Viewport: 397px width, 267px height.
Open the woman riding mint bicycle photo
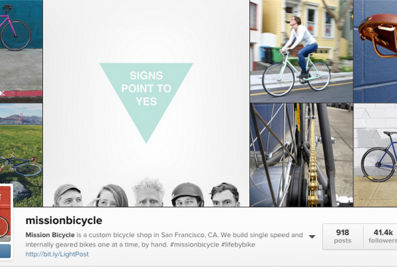pos(301,51)
